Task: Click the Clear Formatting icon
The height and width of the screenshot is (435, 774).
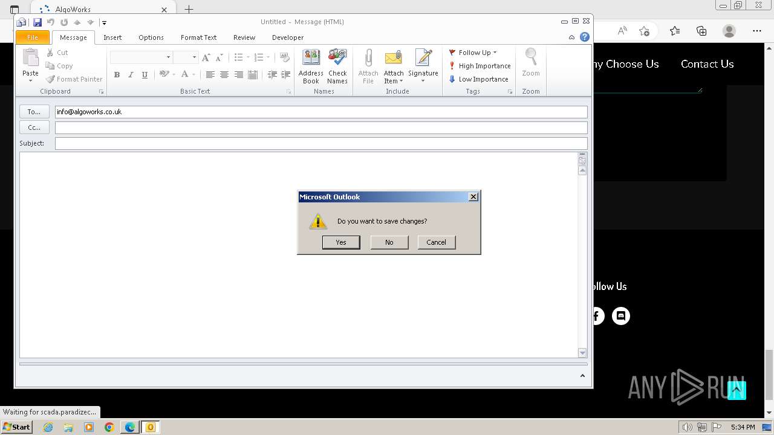Action: tap(285, 57)
